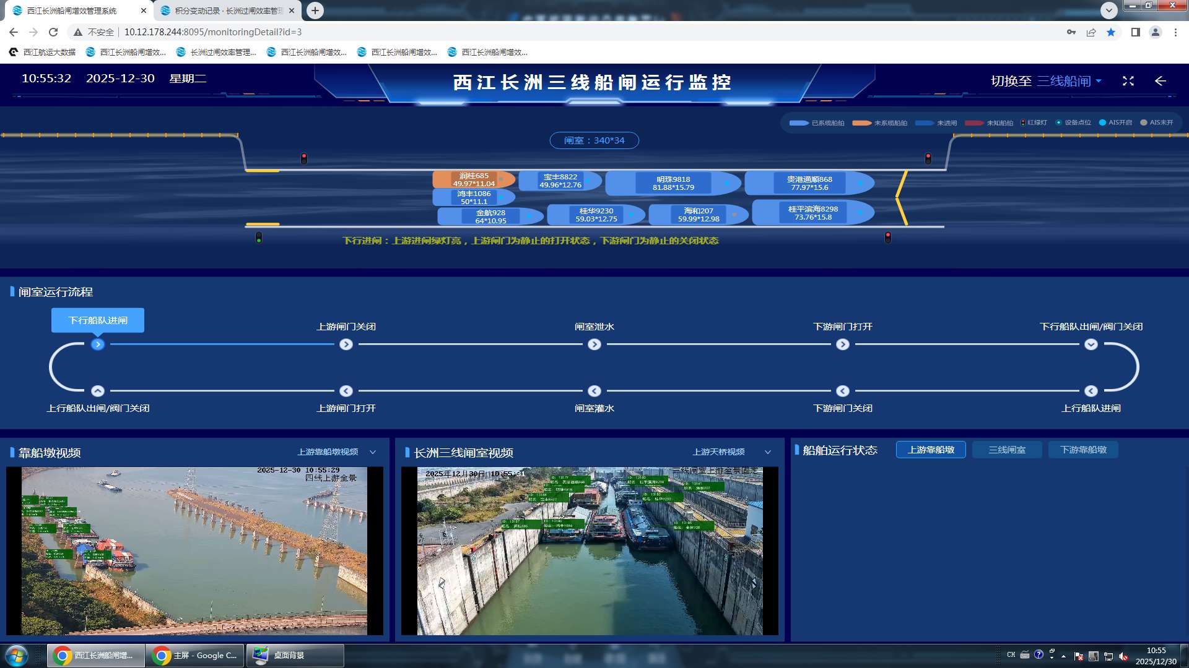Open the 切换至 三线船闸 dropdown
Viewport: 1189px width, 668px height.
[x=1069, y=81]
